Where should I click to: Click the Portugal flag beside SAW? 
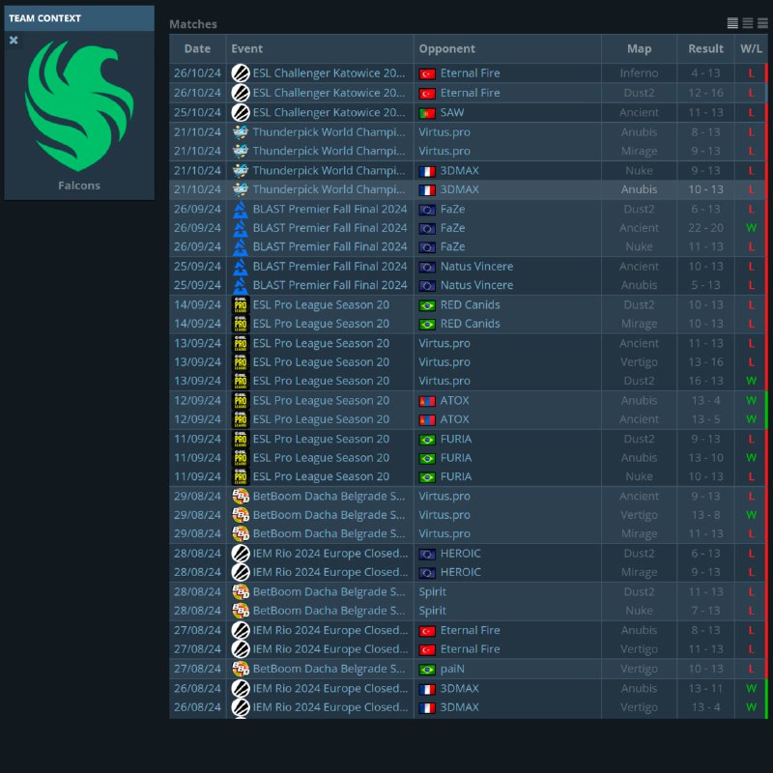427,113
